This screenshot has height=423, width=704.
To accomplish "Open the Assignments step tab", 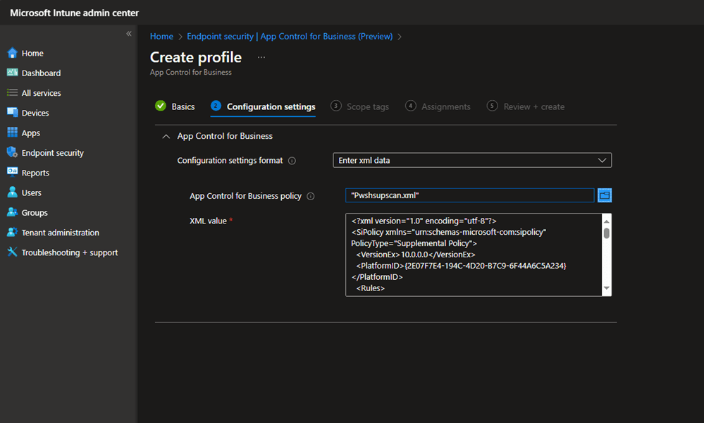I will [438, 106].
